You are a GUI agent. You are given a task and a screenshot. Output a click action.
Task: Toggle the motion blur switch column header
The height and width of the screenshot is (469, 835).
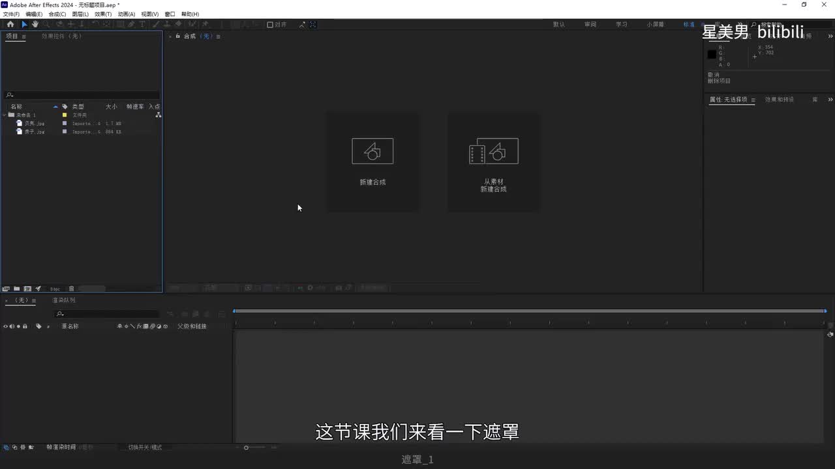click(151, 326)
